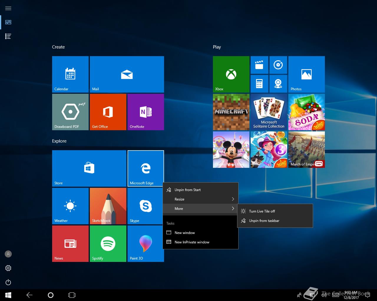
Task: Click the Play group heading
Action: 217,47
